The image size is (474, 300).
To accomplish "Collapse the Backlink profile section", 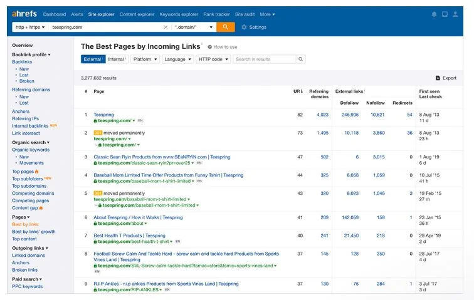I will (31, 54).
